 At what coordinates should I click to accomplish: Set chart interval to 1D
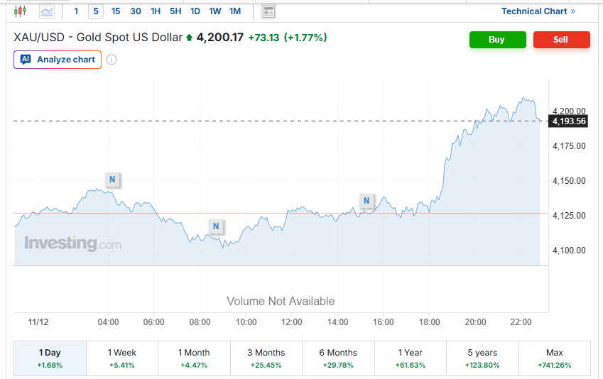(195, 11)
